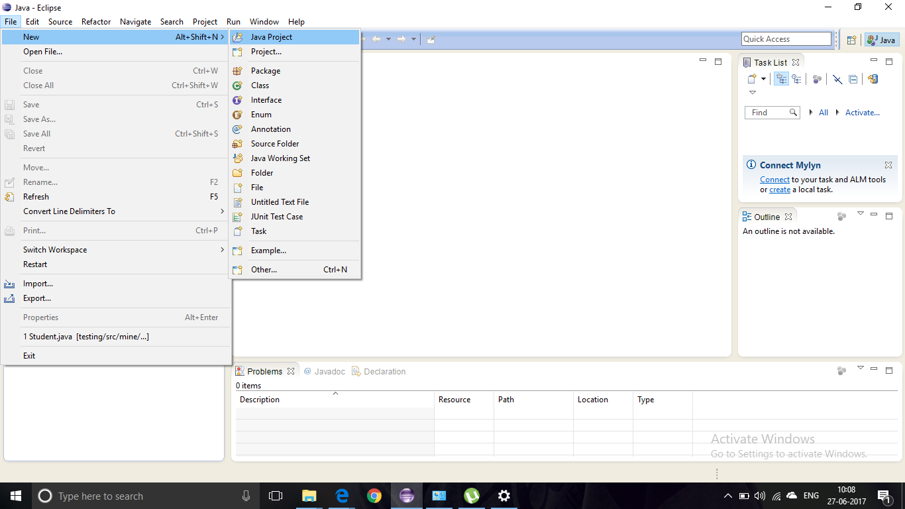Click the Package icon in New submenu
905x509 pixels.
pos(237,71)
